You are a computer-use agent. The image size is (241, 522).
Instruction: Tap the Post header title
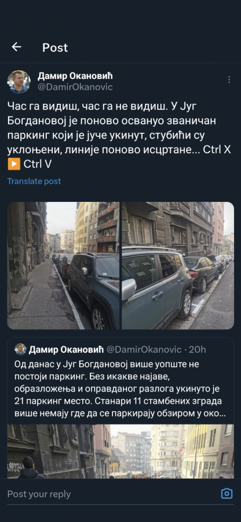click(55, 48)
